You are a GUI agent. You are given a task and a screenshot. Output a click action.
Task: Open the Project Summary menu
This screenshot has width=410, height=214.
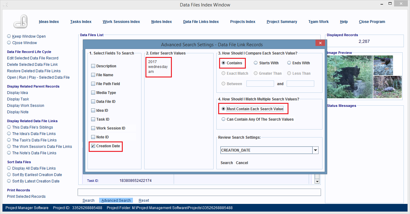[x=282, y=22]
